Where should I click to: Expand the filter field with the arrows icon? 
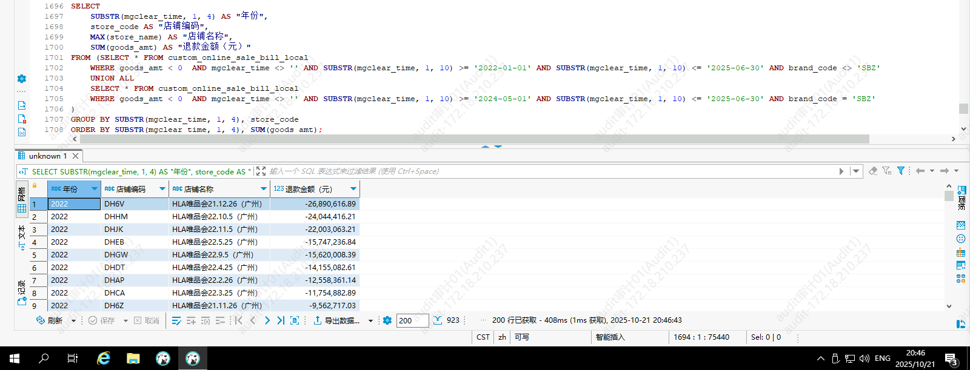click(x=261, y=171)
